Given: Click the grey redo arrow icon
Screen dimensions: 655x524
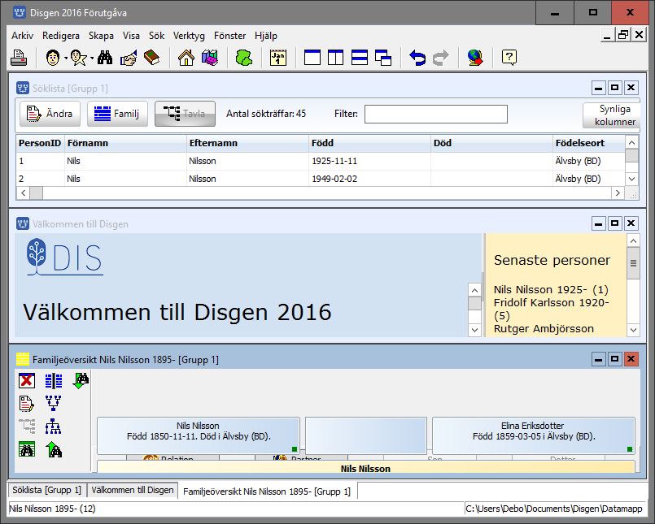Looking at the screenshot, I should click(441, 58).
